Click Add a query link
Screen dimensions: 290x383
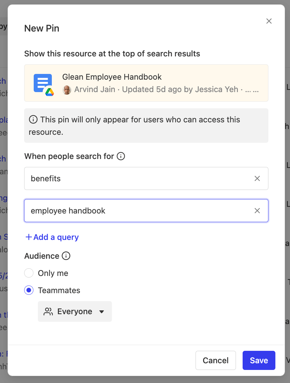[52, 237]
